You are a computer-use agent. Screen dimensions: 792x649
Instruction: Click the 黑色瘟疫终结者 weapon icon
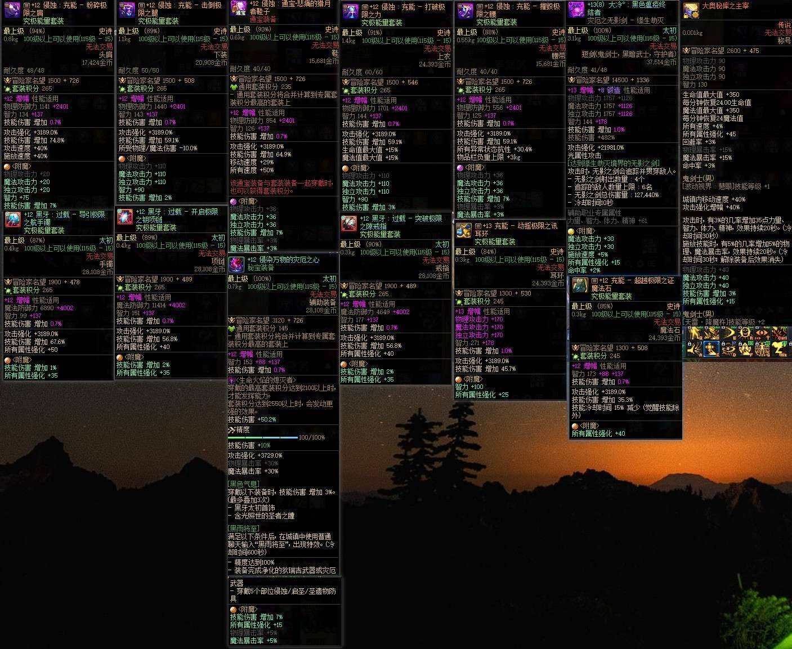[x=576, y=8]
